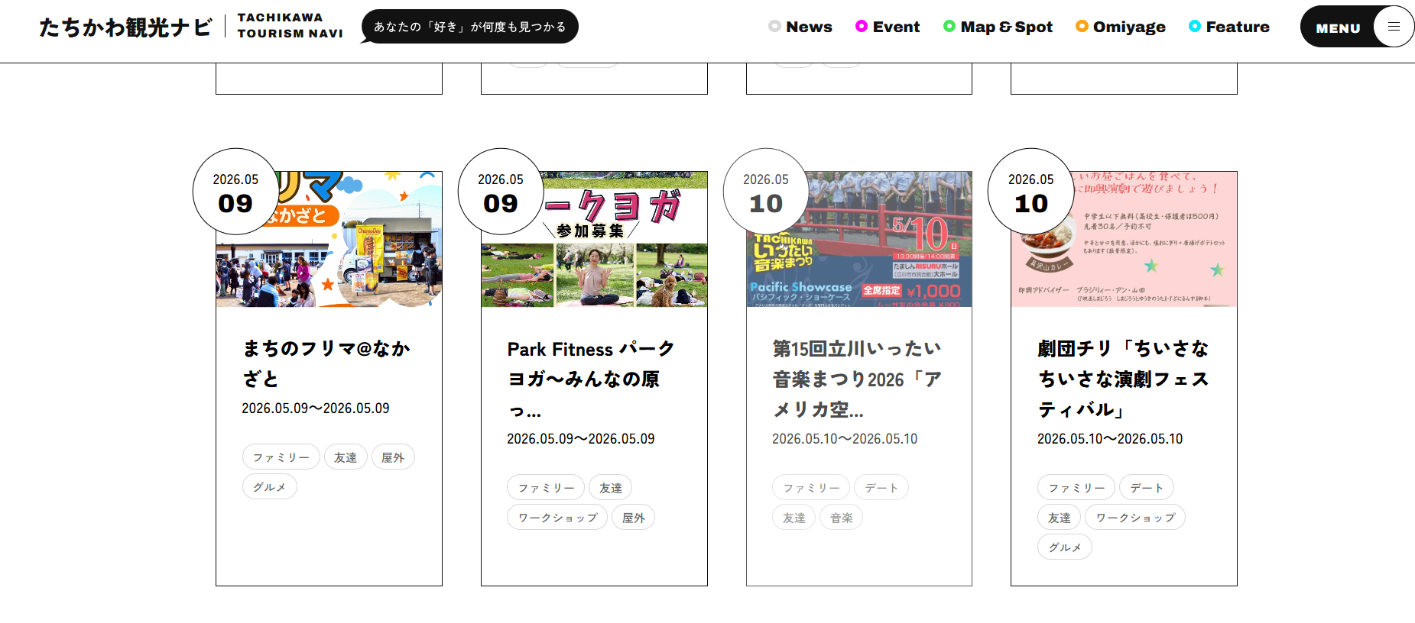This screenshot has height=623, width=1415.
Task: Open the hamburger MENU icon
Action: (1394, 27)
